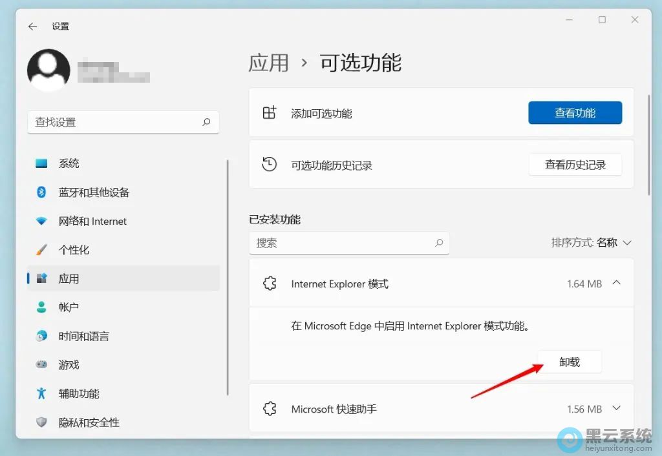Image resolution: width=662 pixels, height=456 pixels.
Task: Select 应用 in the sidebar menu
Action: coord(69,278)
